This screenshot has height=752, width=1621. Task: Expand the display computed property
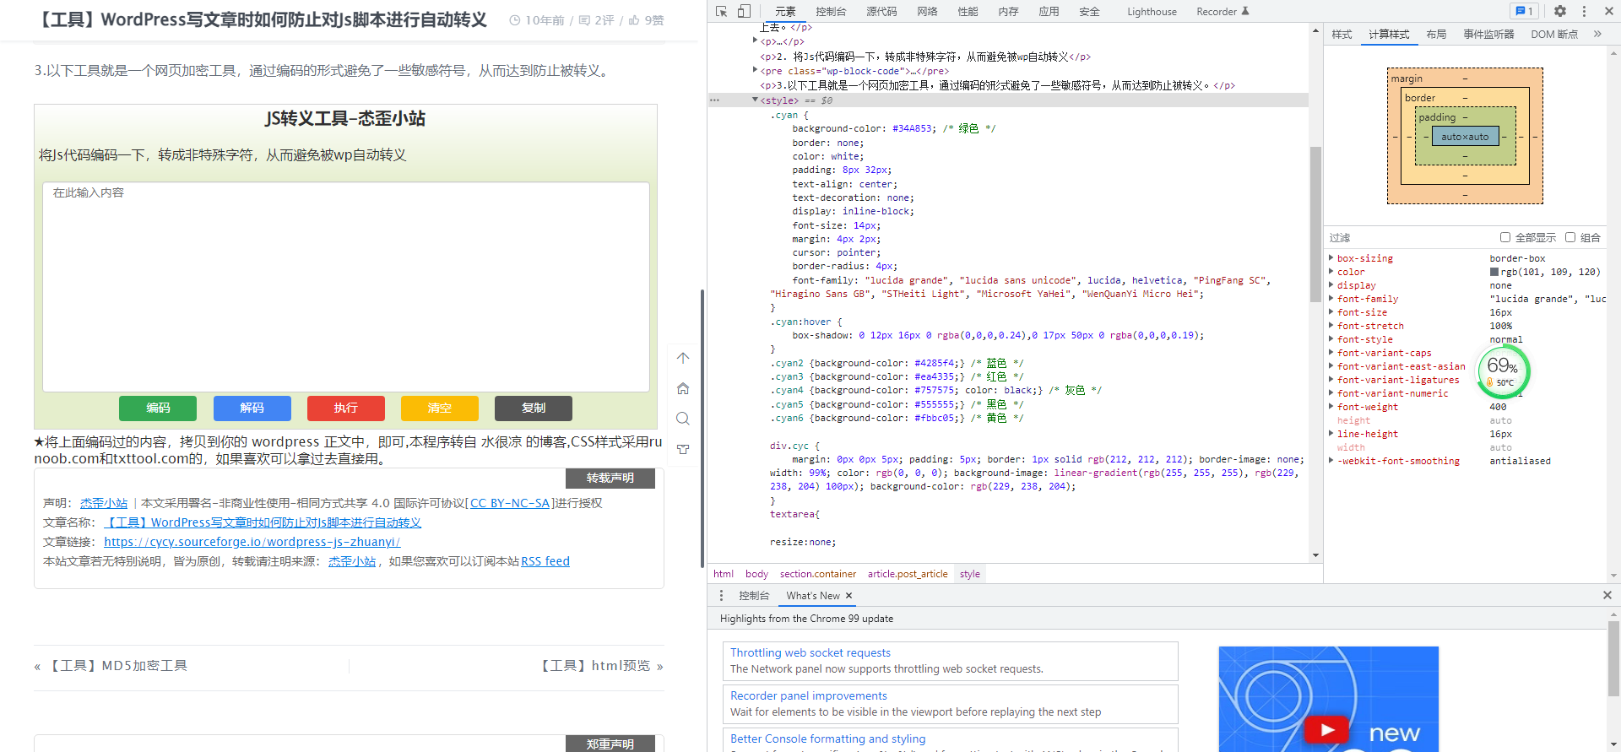pyautogui.click(x=1331, y=285)
